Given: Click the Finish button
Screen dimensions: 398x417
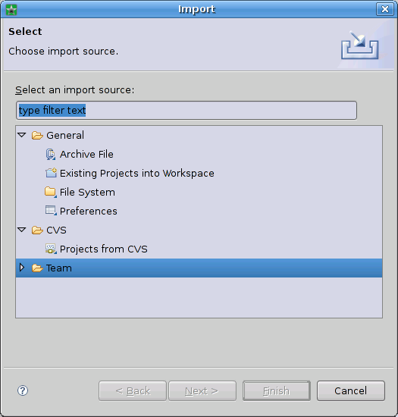Looking at the screenshot, I should click(x=277, y=390).
